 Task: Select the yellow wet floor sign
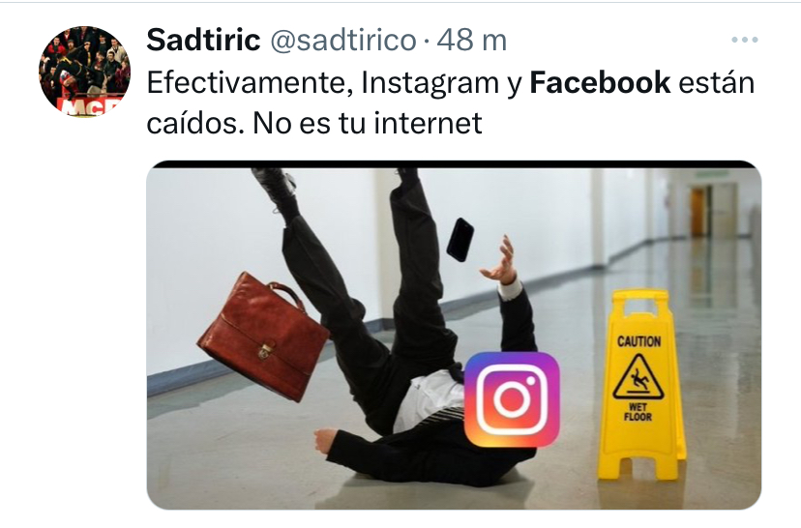pyautogui.click(x=641, y=385)
